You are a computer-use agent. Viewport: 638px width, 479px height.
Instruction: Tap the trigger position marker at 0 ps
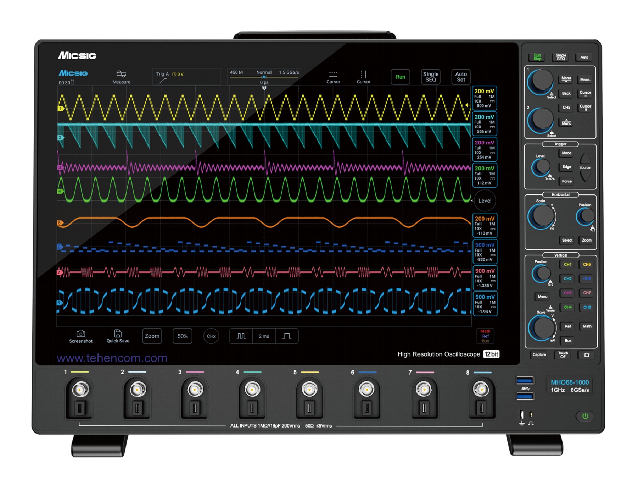tap(264, 88)
